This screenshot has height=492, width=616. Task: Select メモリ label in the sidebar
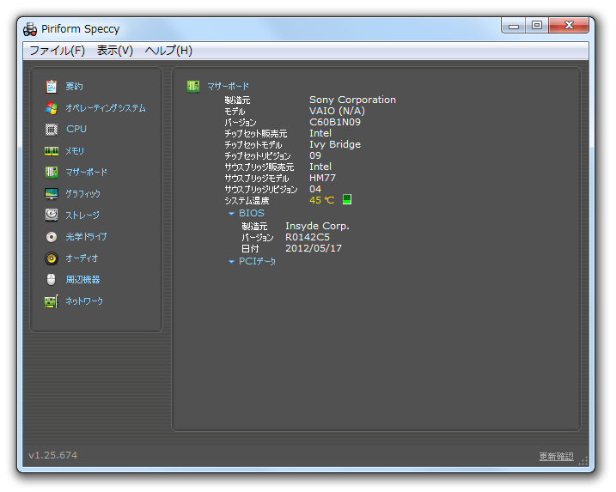[75, 151]
